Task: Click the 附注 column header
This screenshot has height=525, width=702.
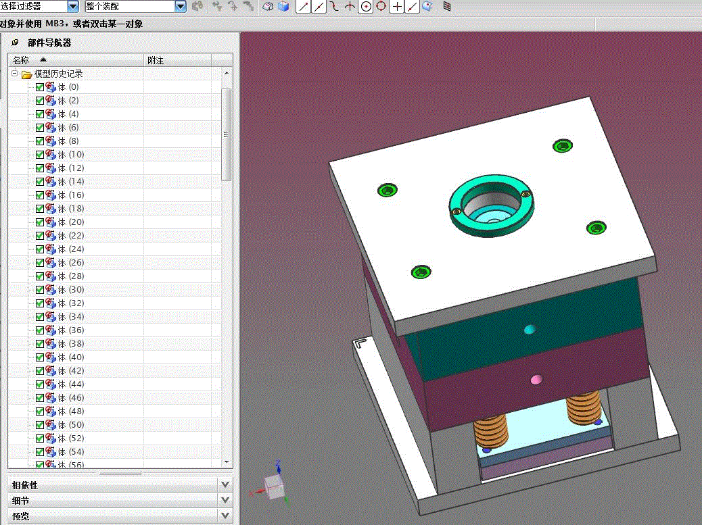Action: (156, 60)
